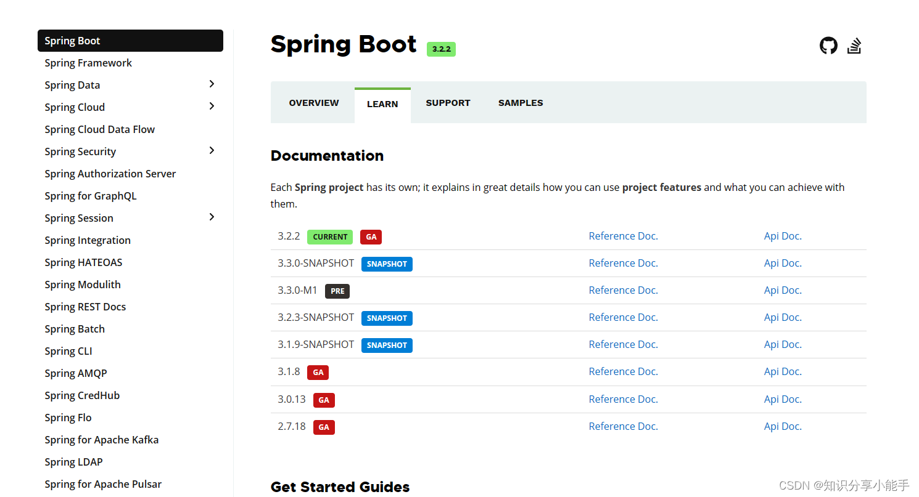Open Api Doc. for version 2.7.18

[x=783, y=426]
